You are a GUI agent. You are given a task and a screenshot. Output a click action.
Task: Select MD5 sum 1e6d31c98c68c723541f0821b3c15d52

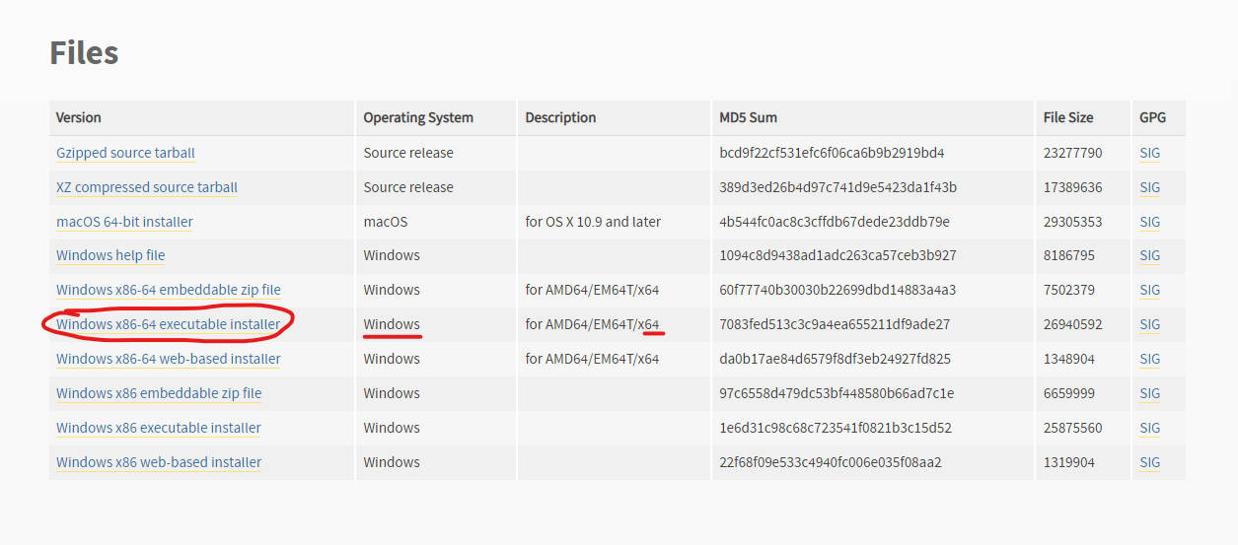837,428
